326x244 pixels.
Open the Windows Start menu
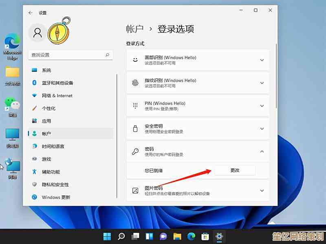point(107,236)
